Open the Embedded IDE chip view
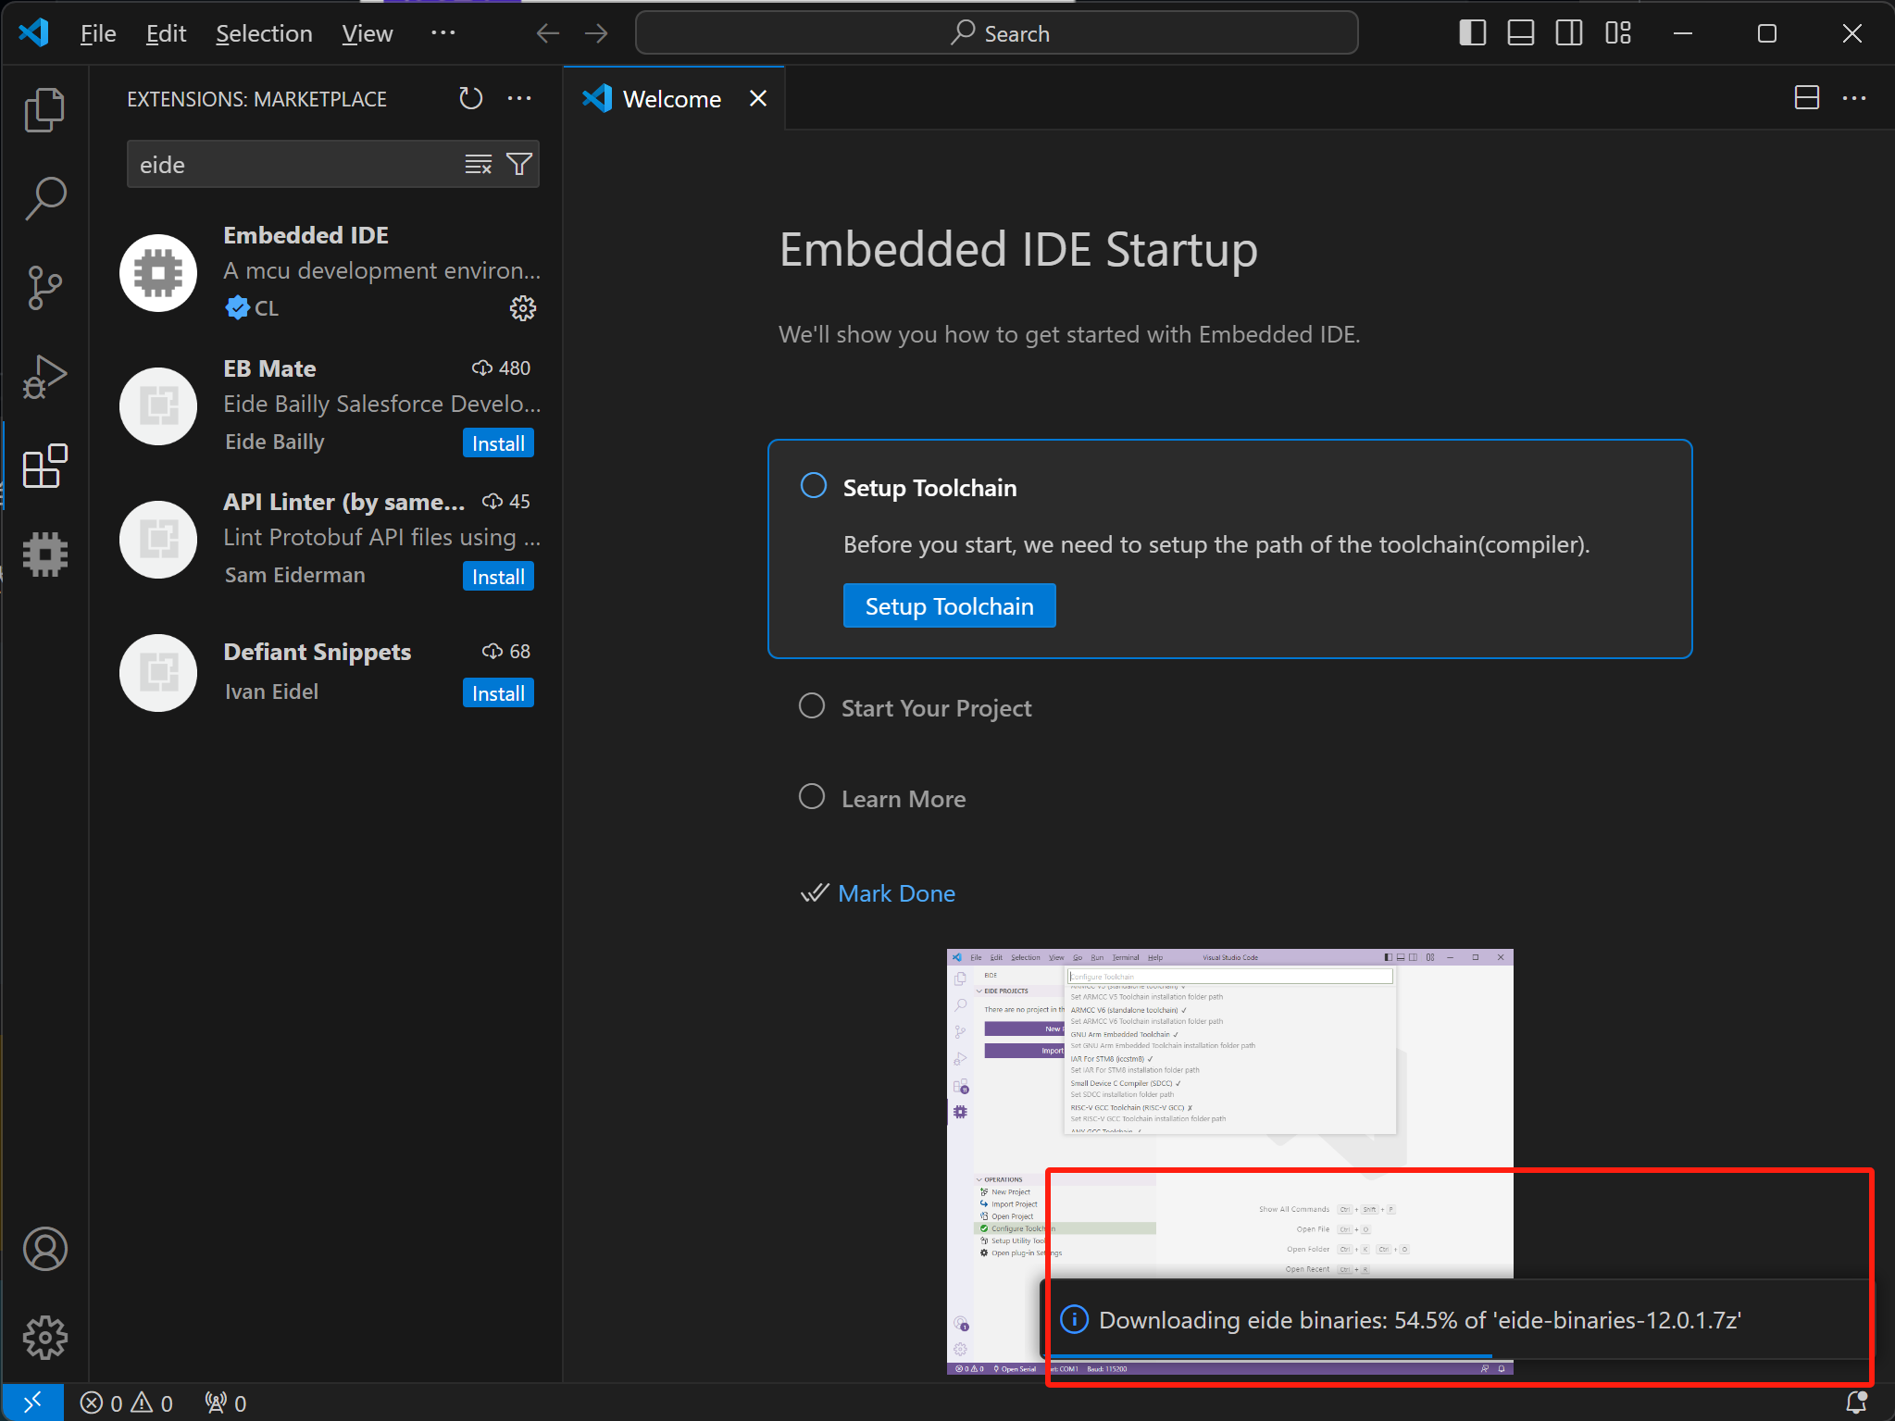1895x1421 pixels. point(44,554)
